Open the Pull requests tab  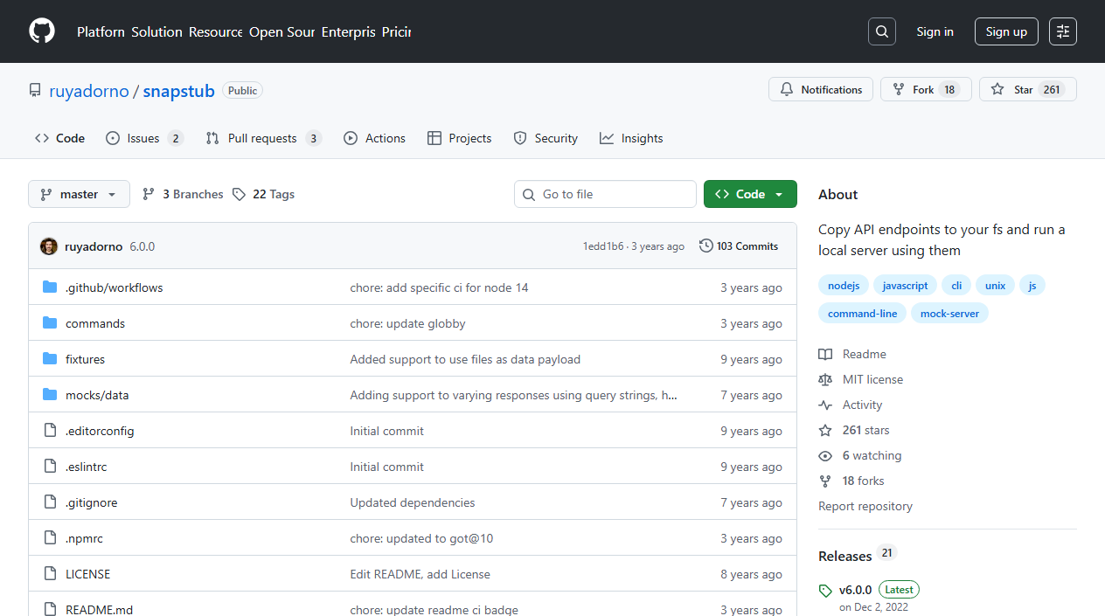[264, 138]
